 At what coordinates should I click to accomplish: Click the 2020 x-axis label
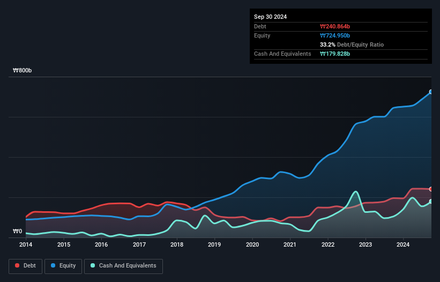tap(252, 244)
